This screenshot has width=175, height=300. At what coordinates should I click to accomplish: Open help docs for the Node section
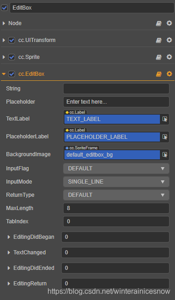tap(159, 23)
